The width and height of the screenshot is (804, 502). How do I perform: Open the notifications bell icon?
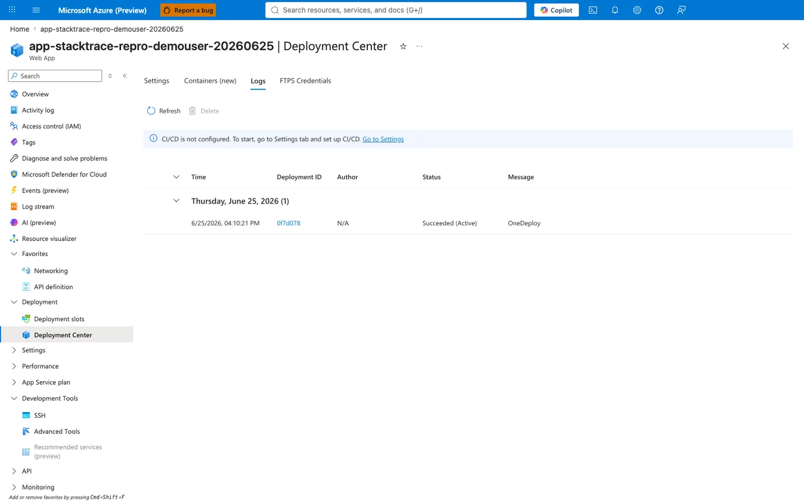click(x=615, y=10)
